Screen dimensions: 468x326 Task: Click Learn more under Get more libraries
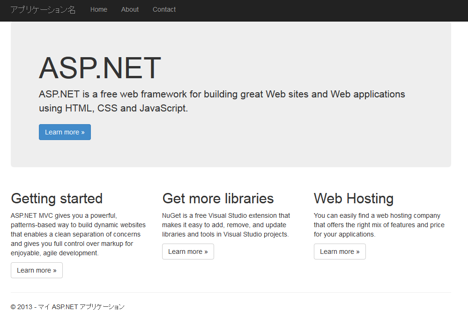click(188, 252)
